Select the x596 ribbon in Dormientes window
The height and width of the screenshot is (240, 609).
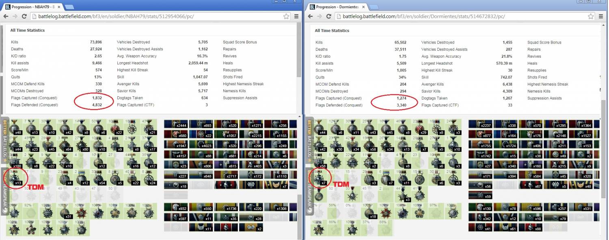(x=530, y=207)
